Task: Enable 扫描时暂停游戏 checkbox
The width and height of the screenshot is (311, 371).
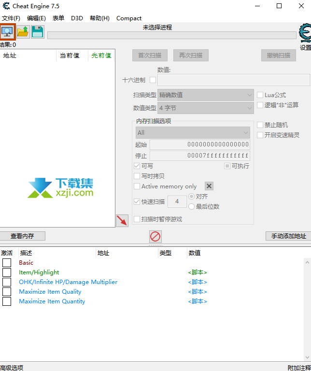Action: (137, 219)
